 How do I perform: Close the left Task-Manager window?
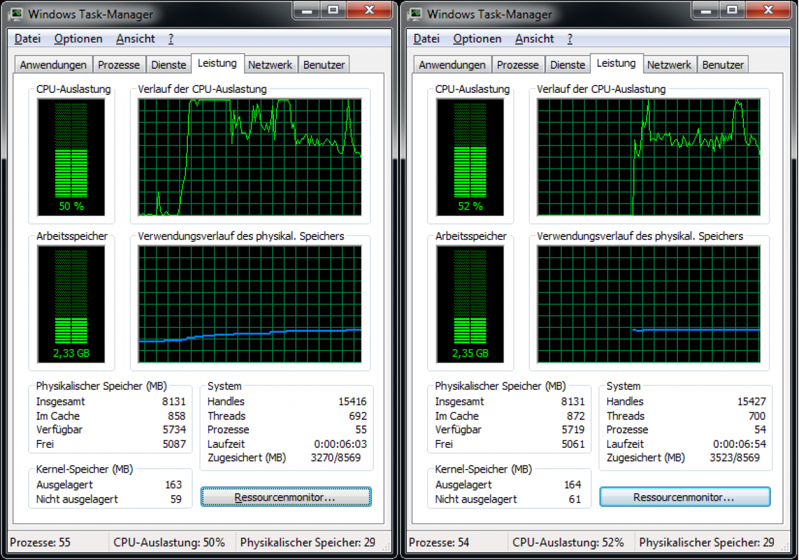(369, 9)
